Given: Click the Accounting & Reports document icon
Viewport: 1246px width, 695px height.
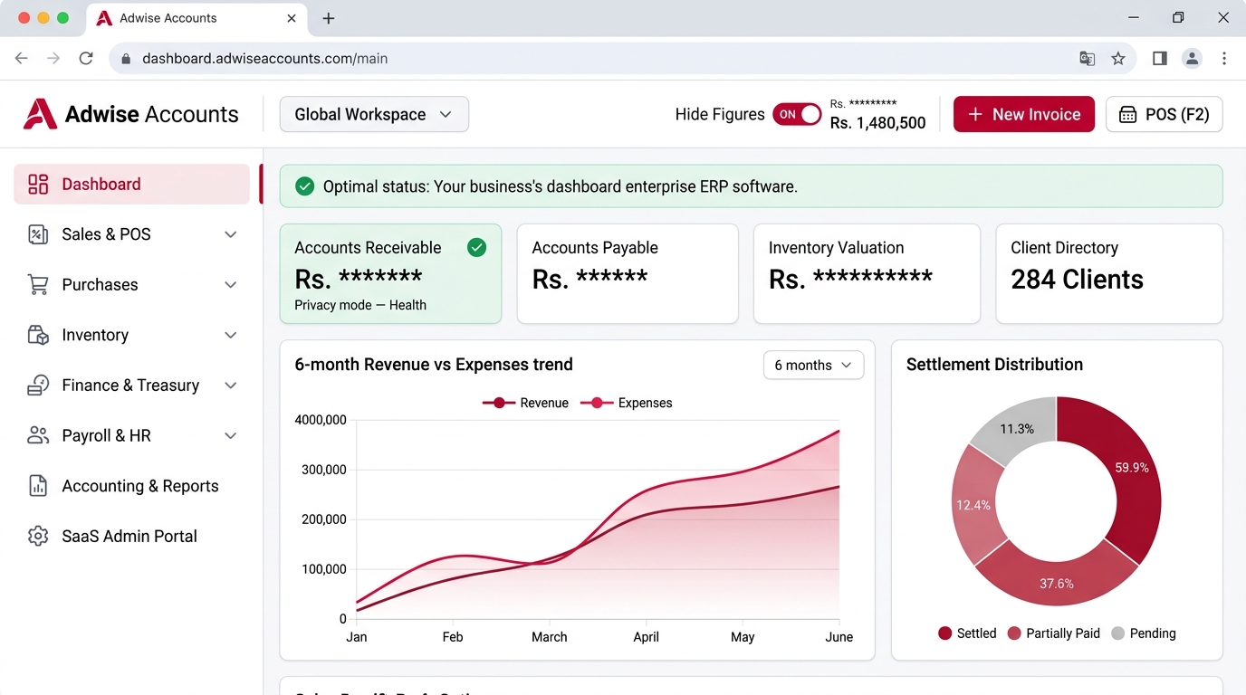Looking at the screenshot, I should [38, 486].
